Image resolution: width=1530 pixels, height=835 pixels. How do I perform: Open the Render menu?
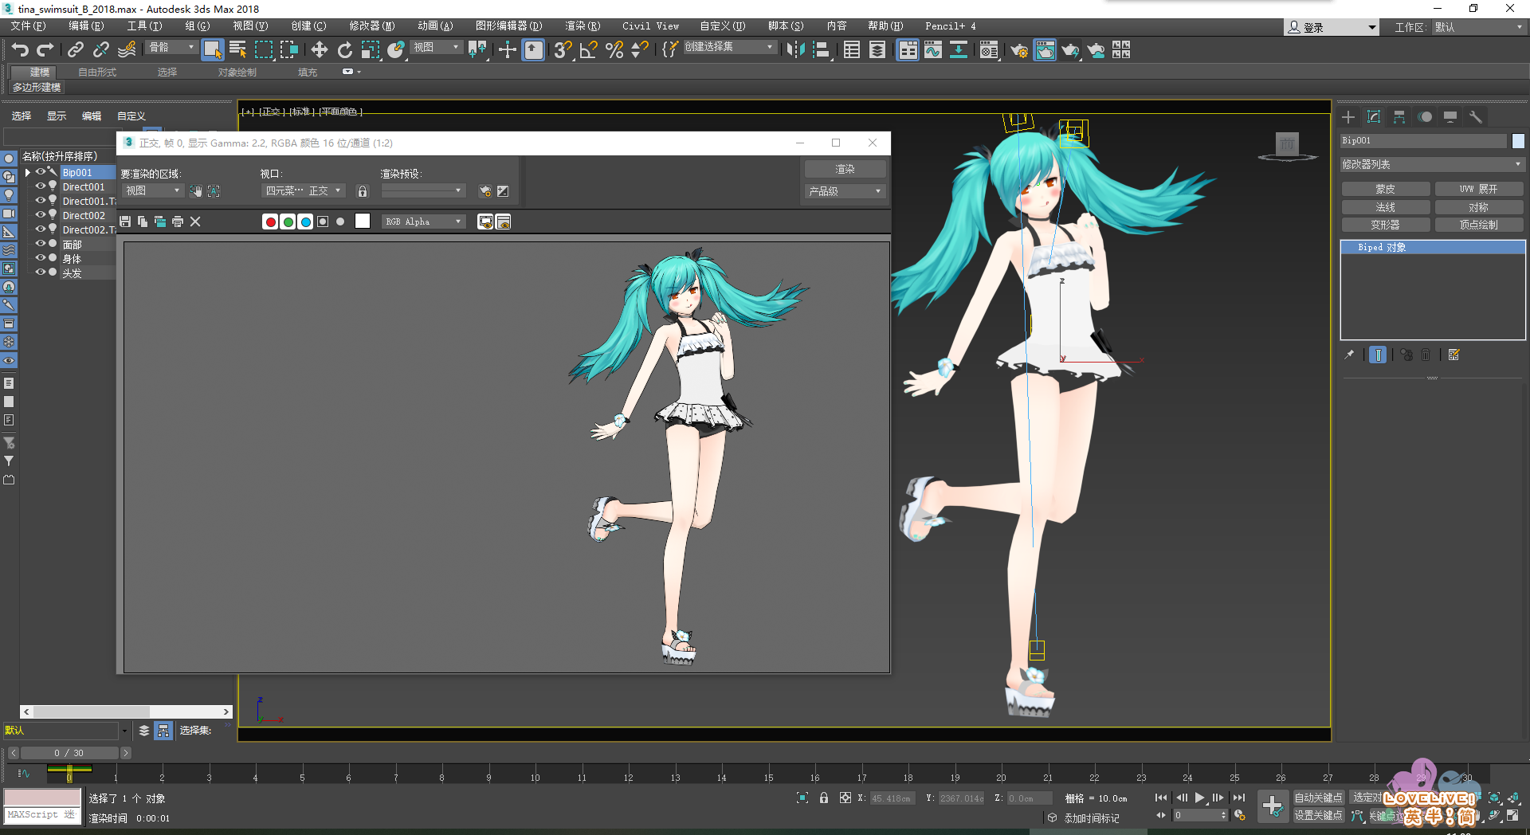(x=583, y=26)
